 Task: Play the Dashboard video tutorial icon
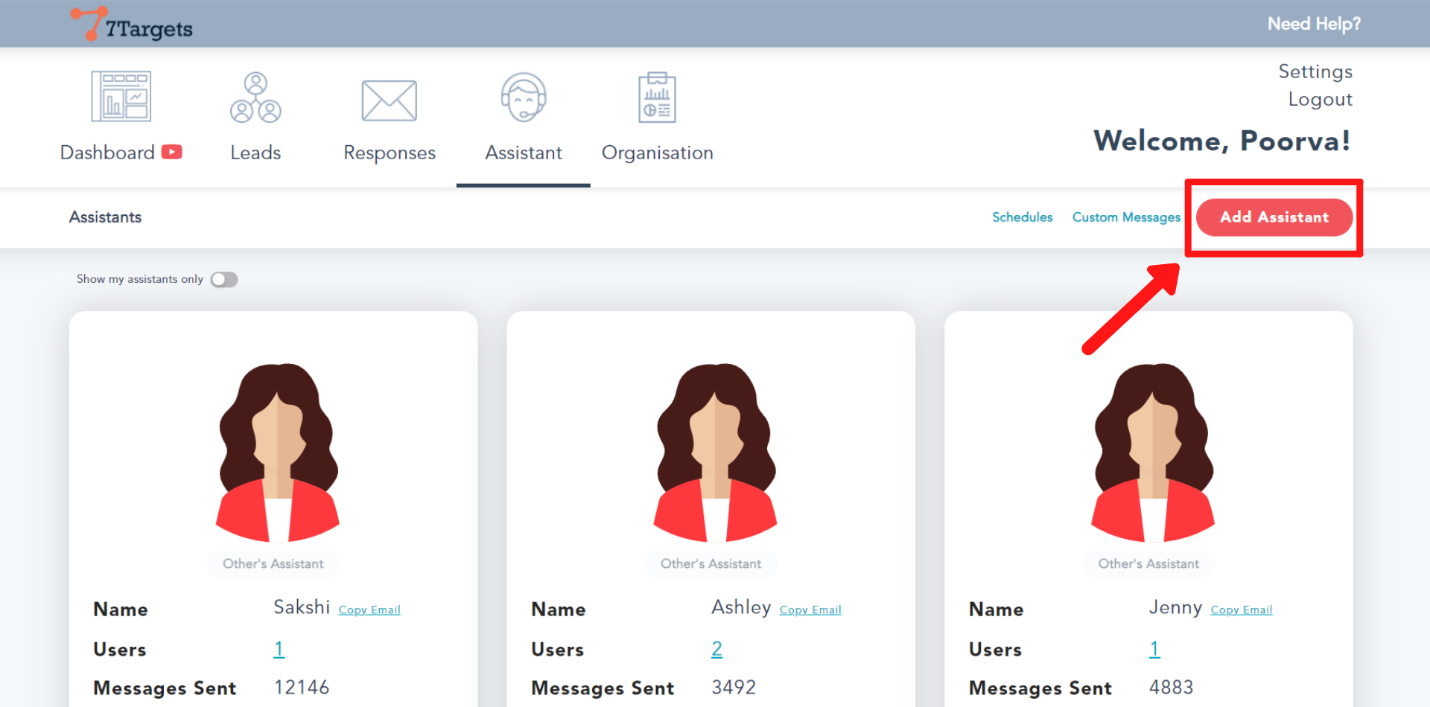tap(172, 152)
